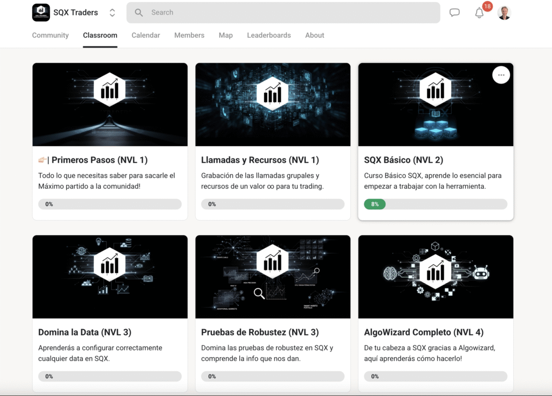The height and width of the screenshot is (396, 552).
Task: Click the SQX Traders group logo icon
Action: tap(41, 12)
